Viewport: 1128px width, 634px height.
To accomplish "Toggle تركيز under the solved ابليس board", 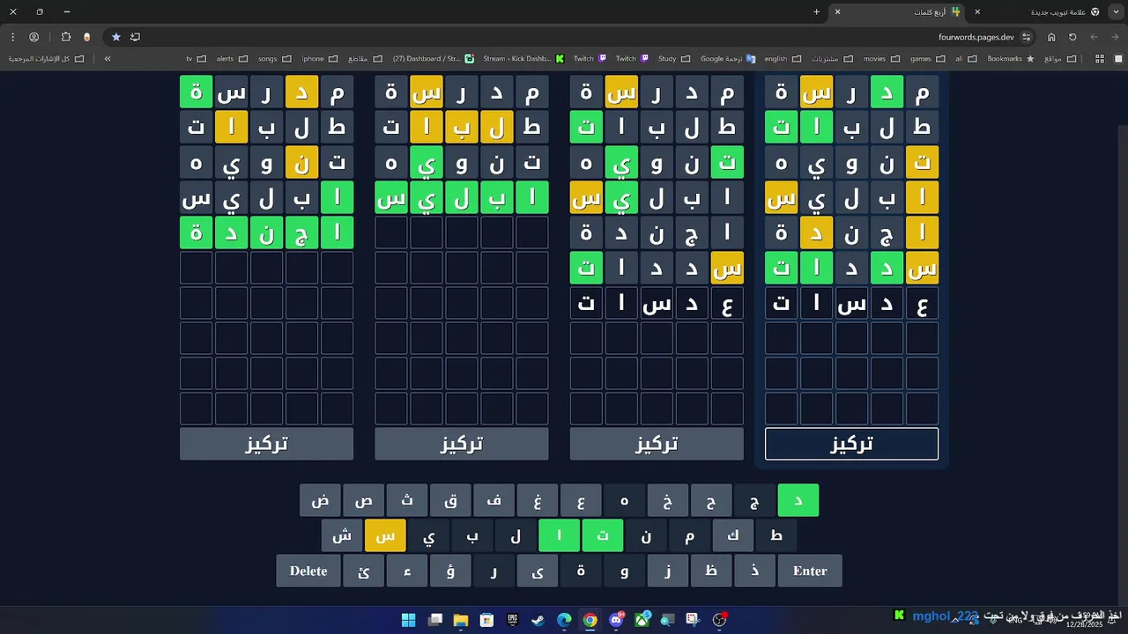I will [x=461, y=444].
